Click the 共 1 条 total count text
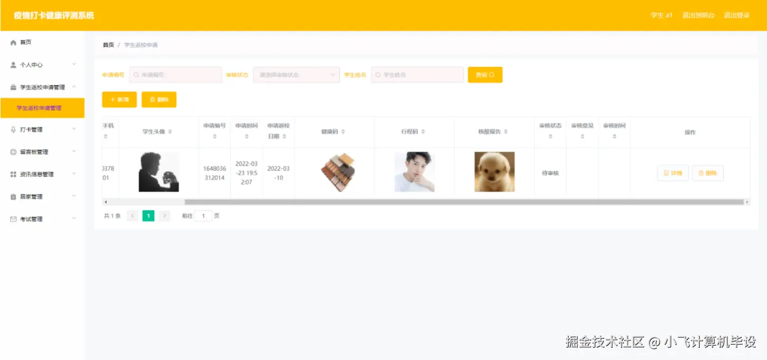The image size is (767, 360). click(x=112, y=216)
